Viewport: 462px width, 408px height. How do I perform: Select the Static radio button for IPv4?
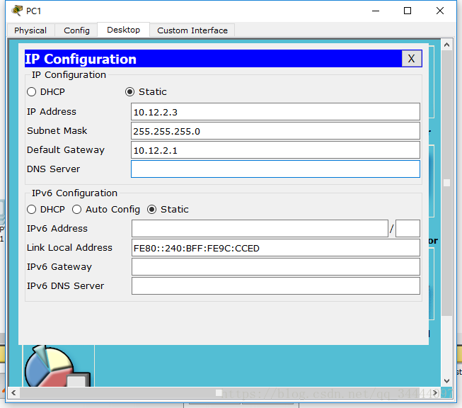tap(129, 92)
